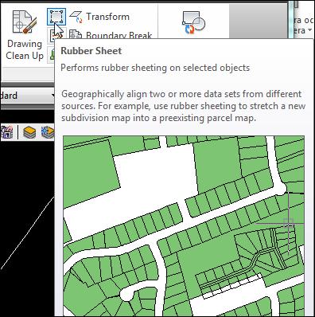315x317 pixels.
Task: Click the Transform tool icon
Action: coord(76,17)
